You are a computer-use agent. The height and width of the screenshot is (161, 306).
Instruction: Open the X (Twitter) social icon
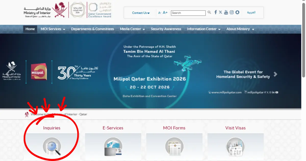(221, 12)
